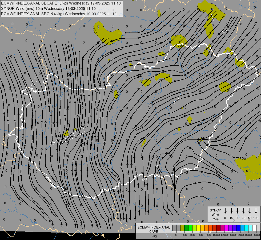This screenshot has width=261, height=240.
Task: Click the 30 m/s wind arrow in legend
Action: tap(243, 211)
